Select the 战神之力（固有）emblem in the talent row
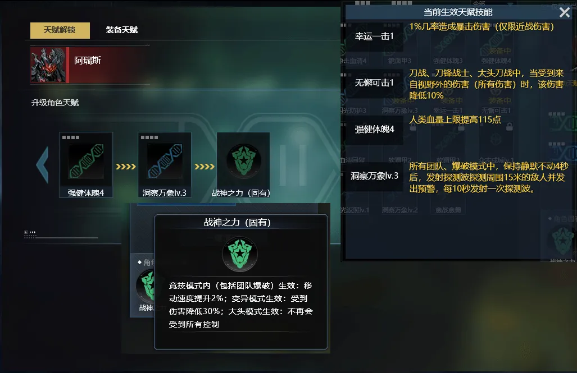This screenshot has height=373, width=577. point(243,161)
